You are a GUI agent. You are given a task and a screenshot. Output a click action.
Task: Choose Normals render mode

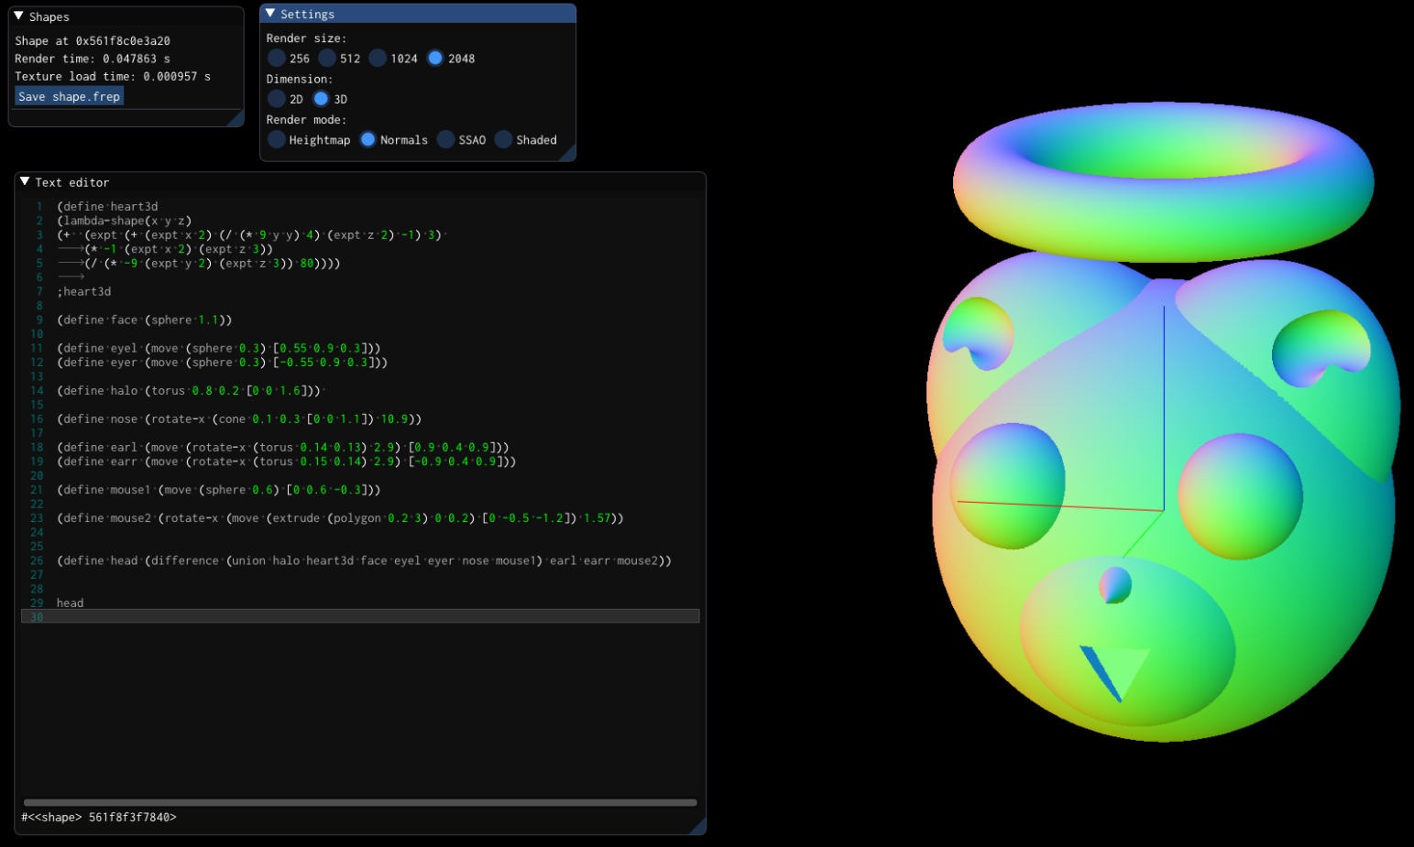coord(367,140)
